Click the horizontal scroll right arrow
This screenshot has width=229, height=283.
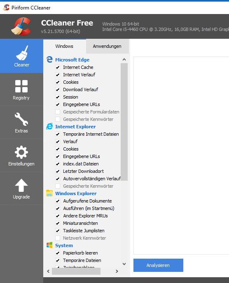pyautogui.click(x=117, y=271)
